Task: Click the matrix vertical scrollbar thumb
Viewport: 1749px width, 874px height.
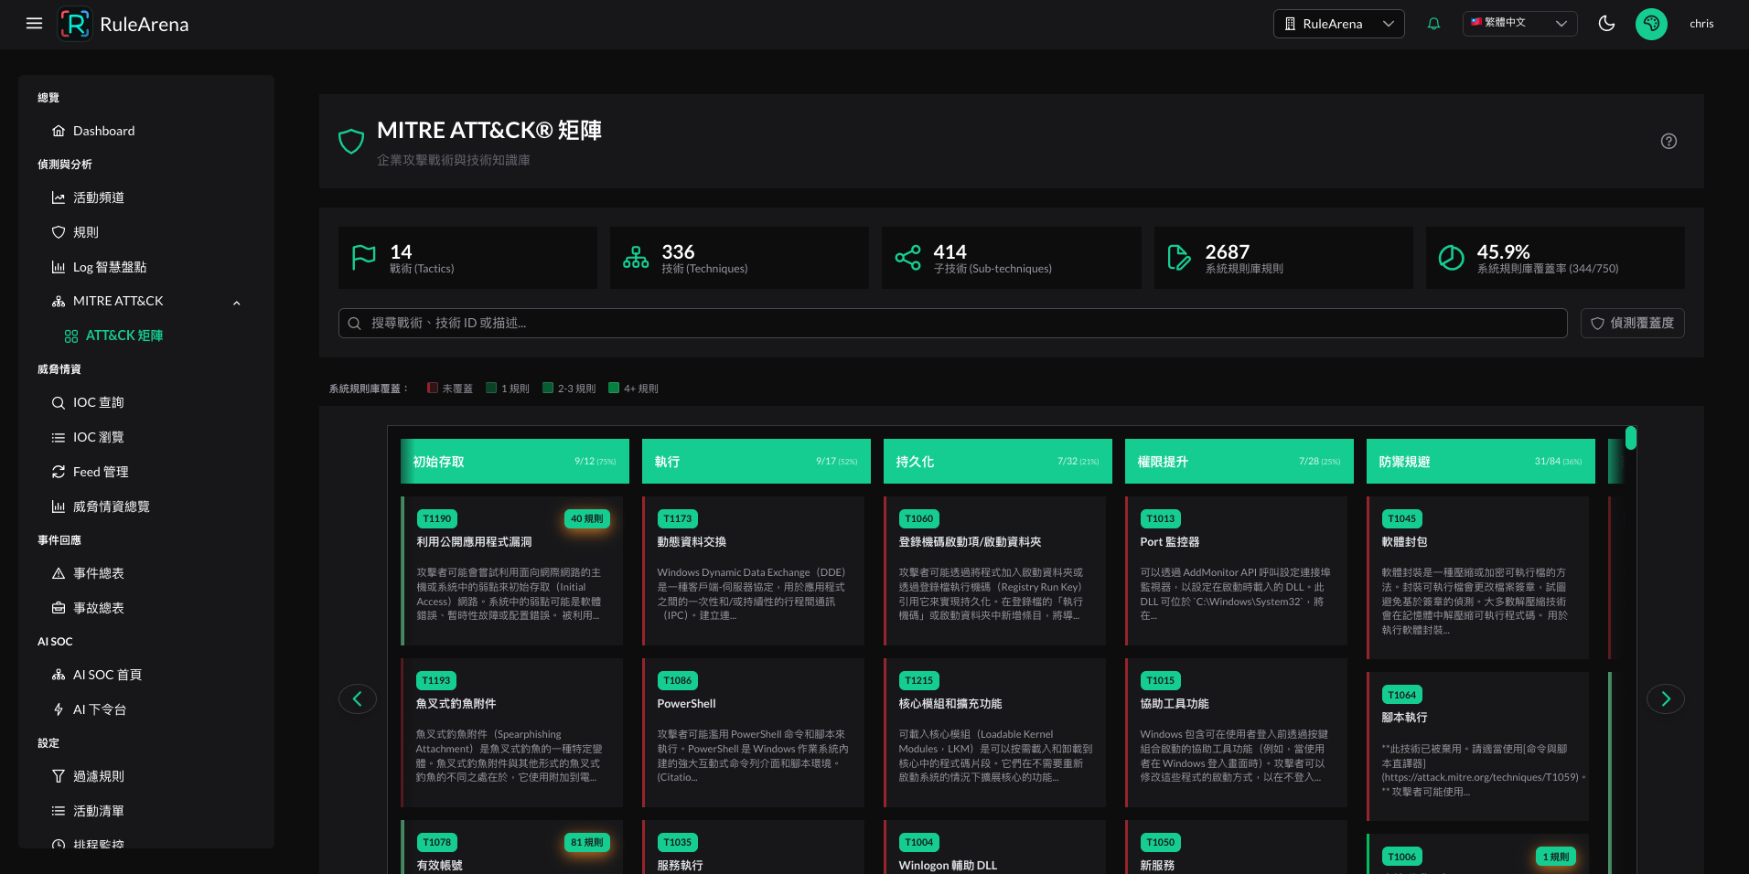Action: [x=1631, y=438]
